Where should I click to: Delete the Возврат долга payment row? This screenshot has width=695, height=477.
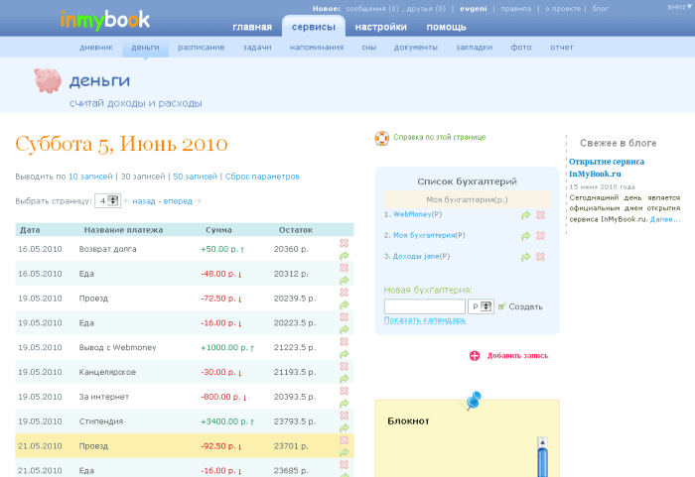(x=344, y=243)
